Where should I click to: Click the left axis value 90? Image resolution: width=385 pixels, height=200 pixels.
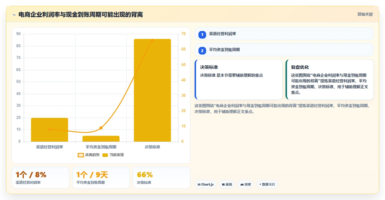18,34
